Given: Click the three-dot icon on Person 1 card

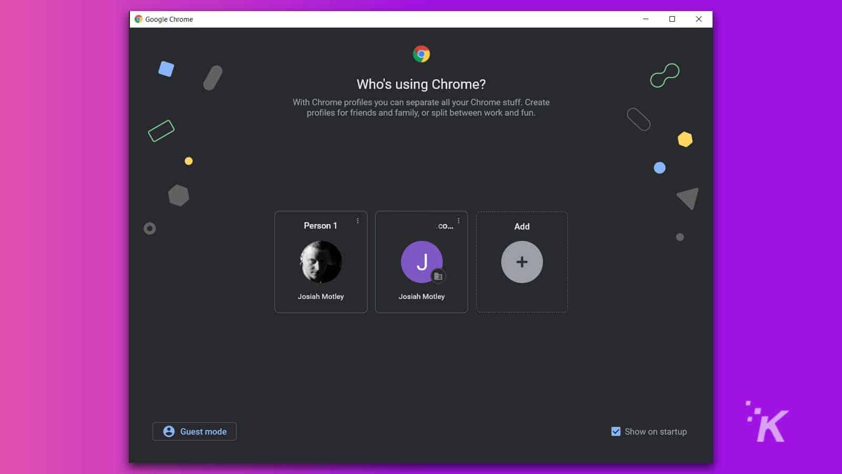Looking at the screenshot, I should [x=358, y=221].
